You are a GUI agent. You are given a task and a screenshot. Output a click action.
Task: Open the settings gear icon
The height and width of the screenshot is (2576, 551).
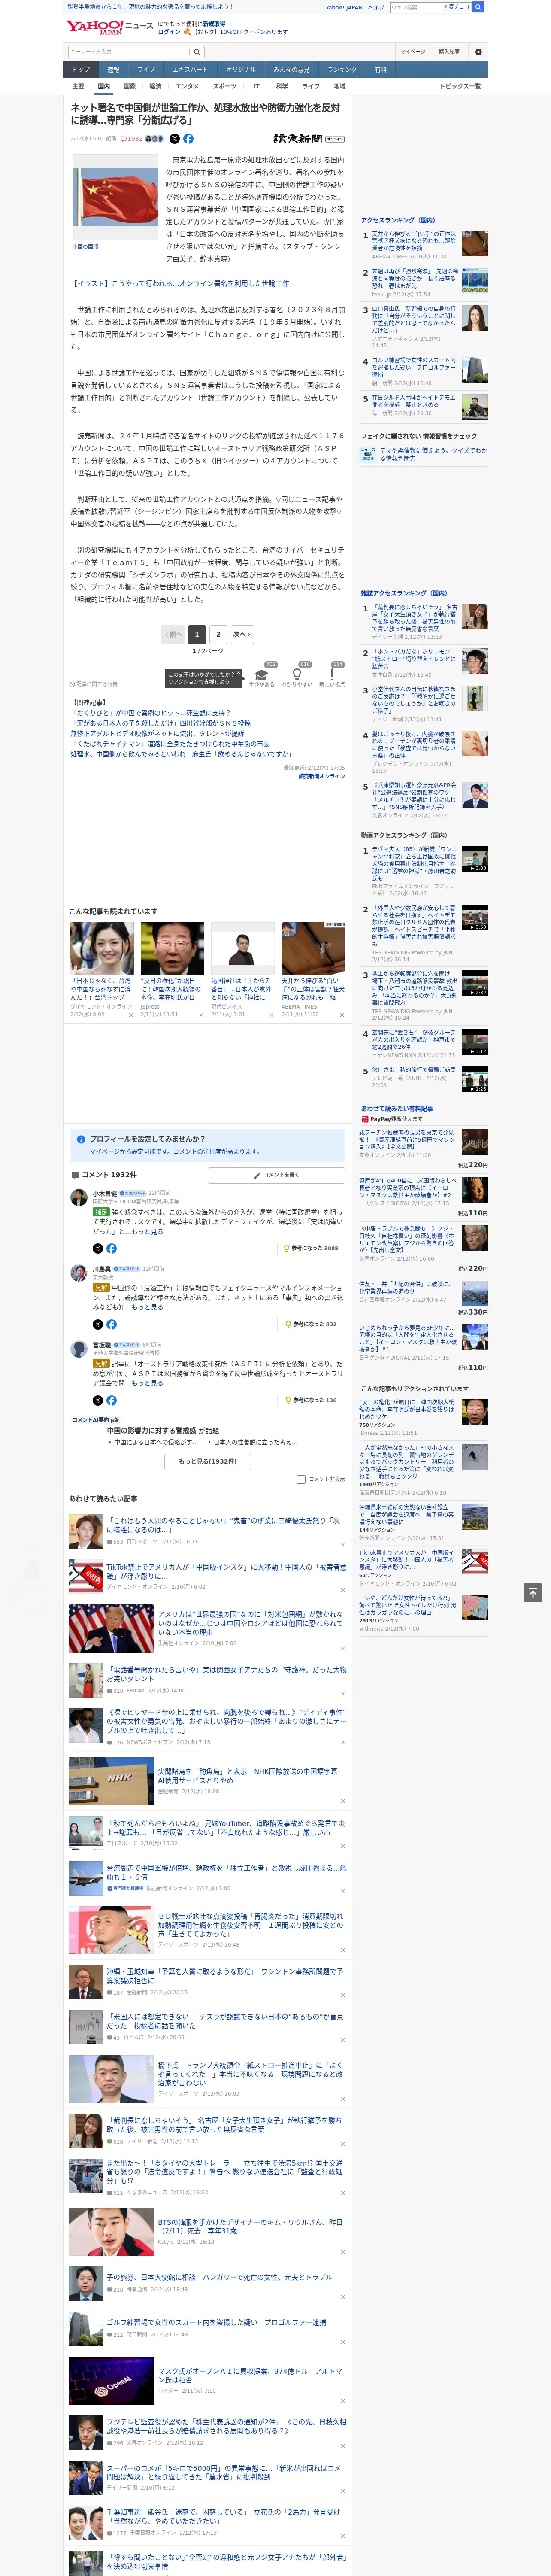(478, 52)
